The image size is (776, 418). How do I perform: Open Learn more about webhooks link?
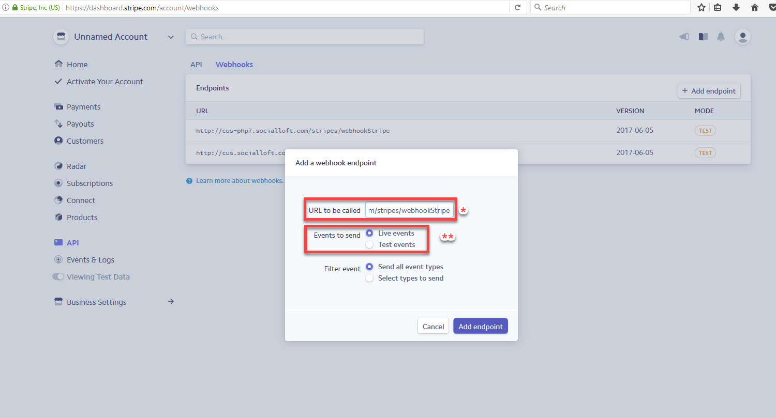[240, 181]
